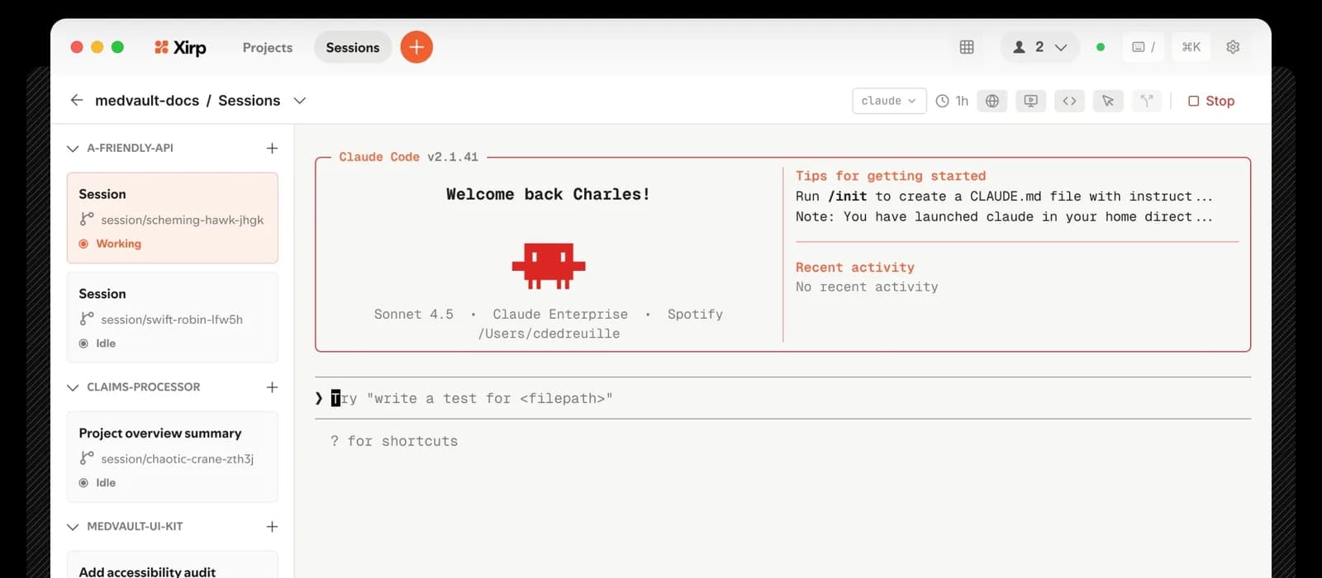This screenshot has height=578, width=1322.
Task: Switch to the Projects tab
Action: (x=268, y=47)
